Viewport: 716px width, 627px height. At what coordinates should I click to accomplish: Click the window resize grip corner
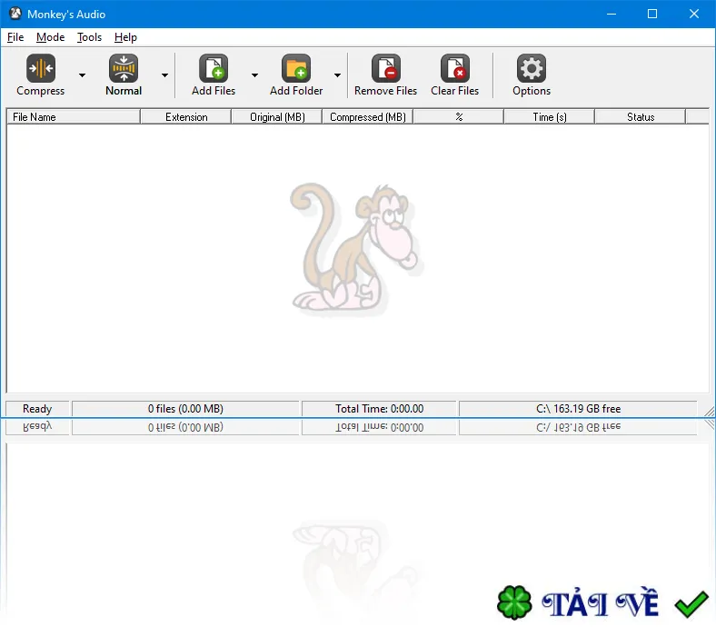(709, 412)
